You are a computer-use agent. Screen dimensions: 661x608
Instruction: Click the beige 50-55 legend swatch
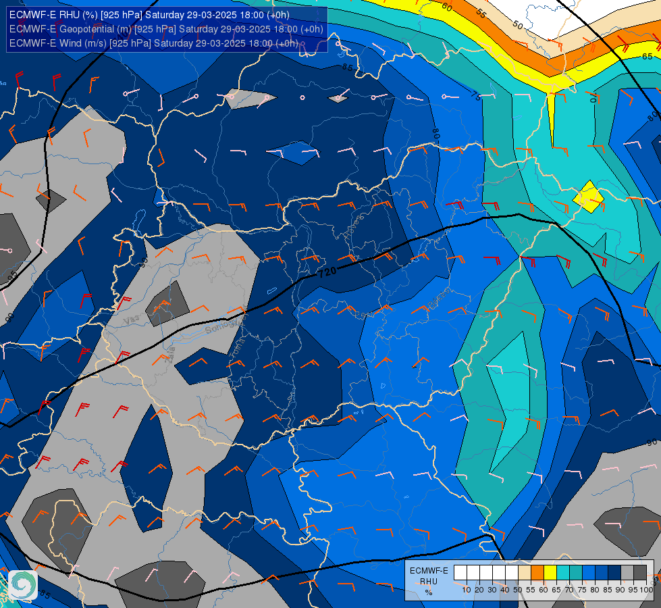525,573
